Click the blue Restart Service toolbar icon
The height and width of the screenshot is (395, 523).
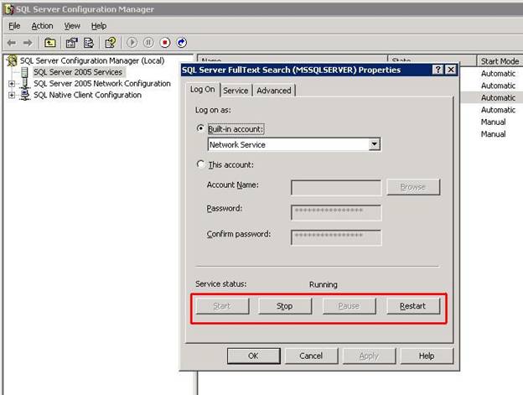pyautogui.click(x=181, y=43)
